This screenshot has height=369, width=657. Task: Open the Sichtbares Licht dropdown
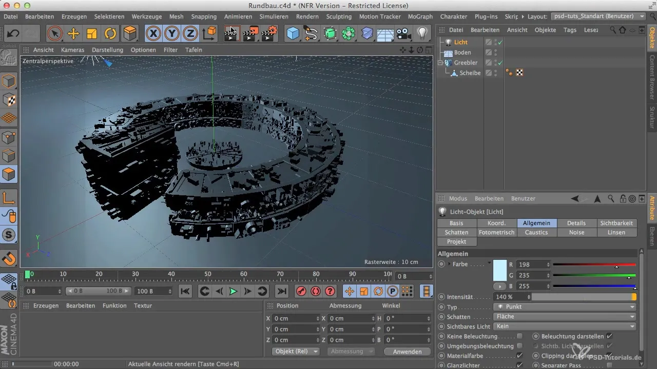pos(565,326)
